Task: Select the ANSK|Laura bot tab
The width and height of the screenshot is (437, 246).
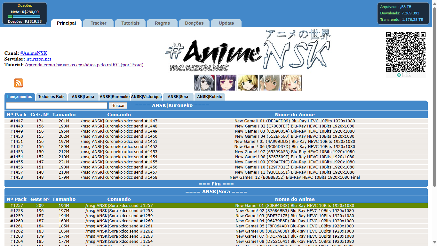Action: [83, 96]
